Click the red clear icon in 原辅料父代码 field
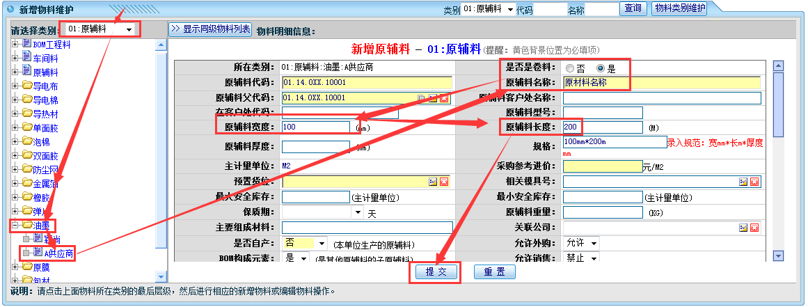 coord(443,98)
